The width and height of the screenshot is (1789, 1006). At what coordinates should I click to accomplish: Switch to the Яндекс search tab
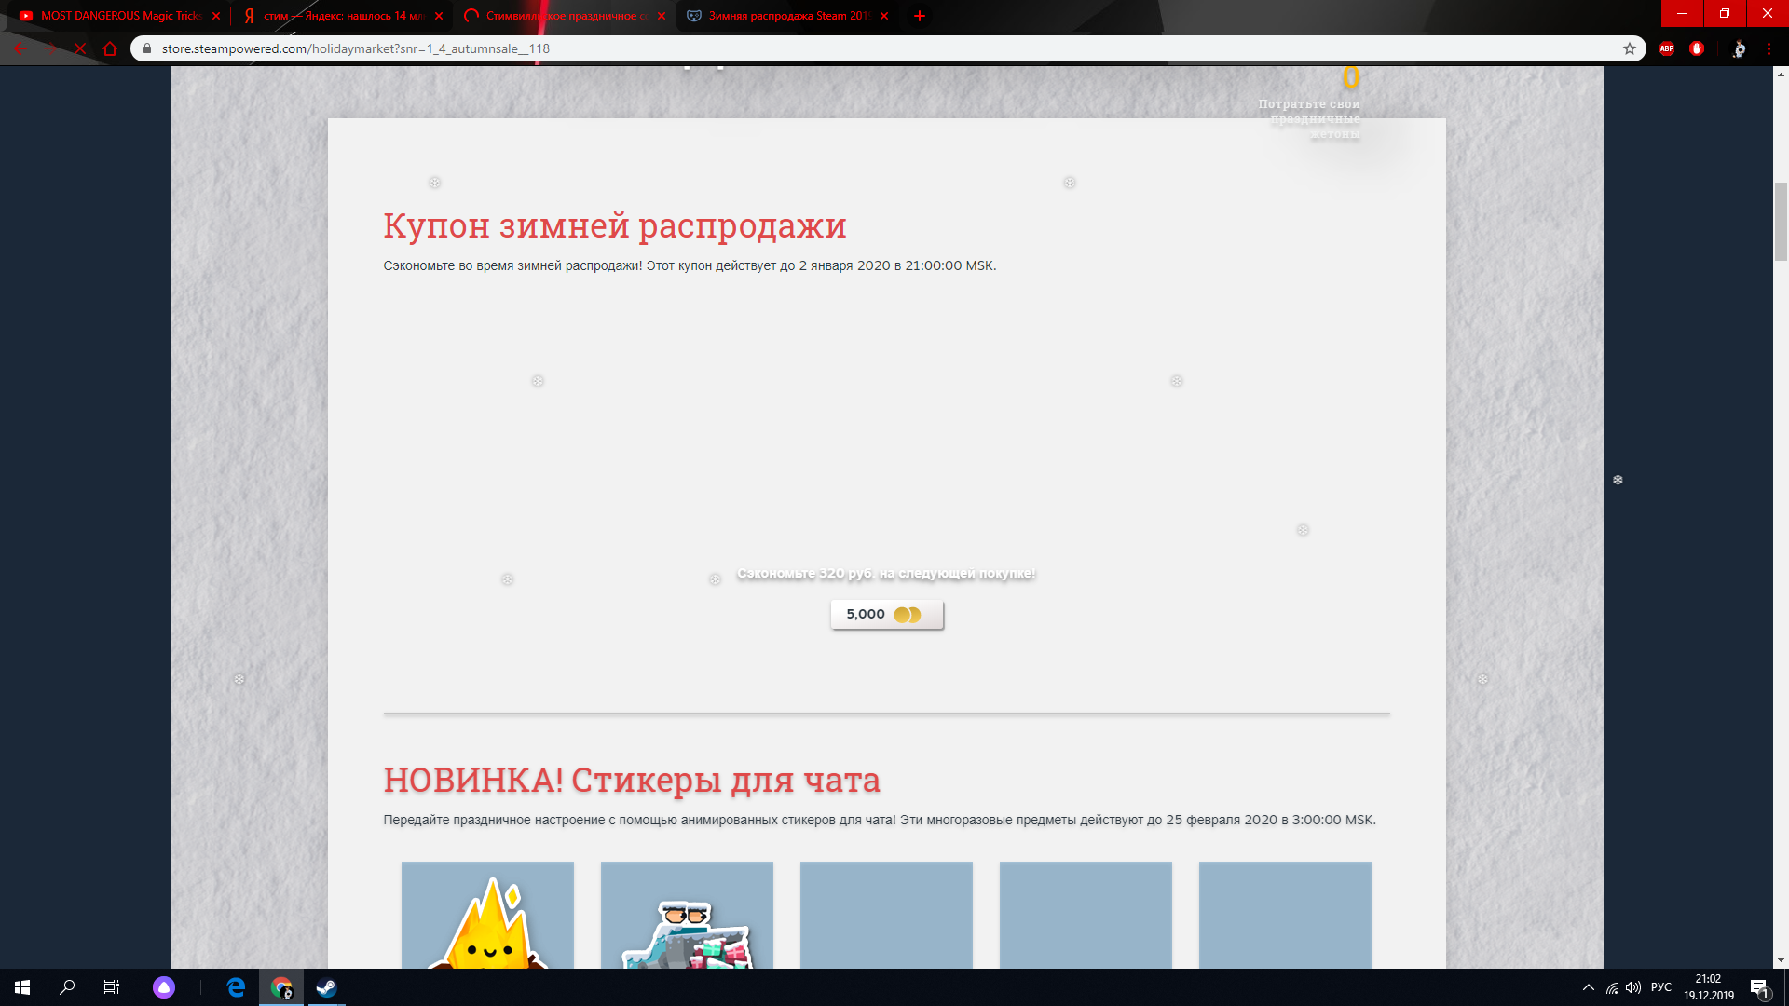[x=340, y=16]
